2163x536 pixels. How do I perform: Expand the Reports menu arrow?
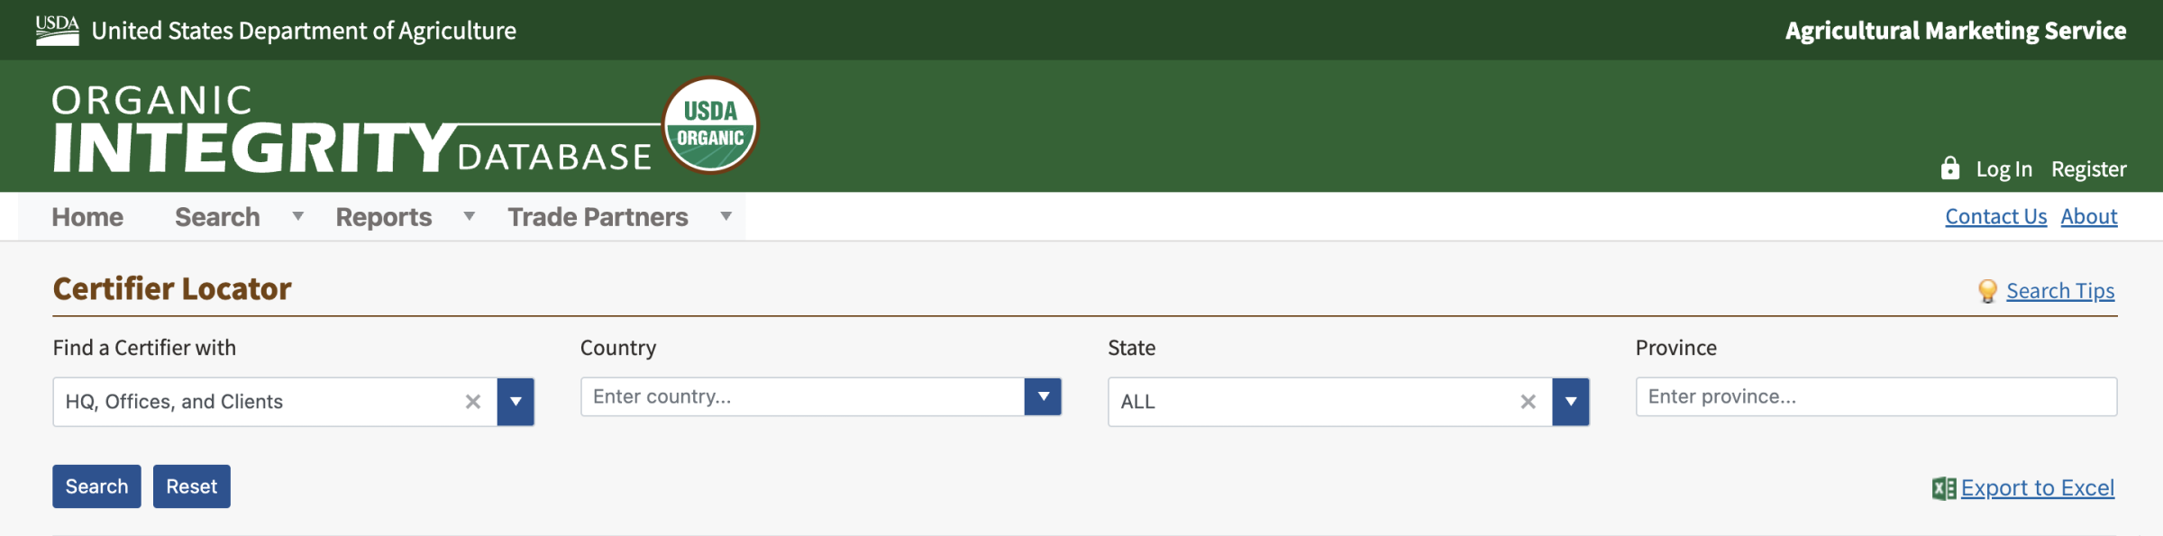[469, 217]
